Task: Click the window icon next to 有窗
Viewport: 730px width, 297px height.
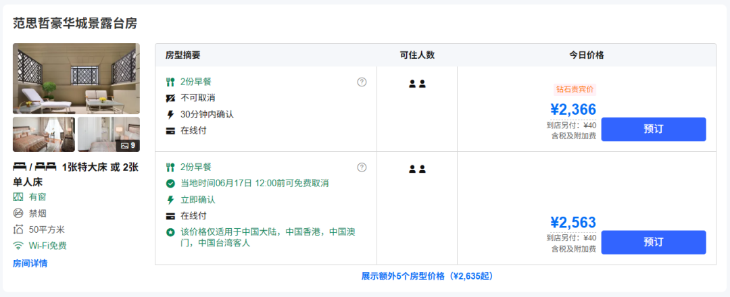Action: 18,197
